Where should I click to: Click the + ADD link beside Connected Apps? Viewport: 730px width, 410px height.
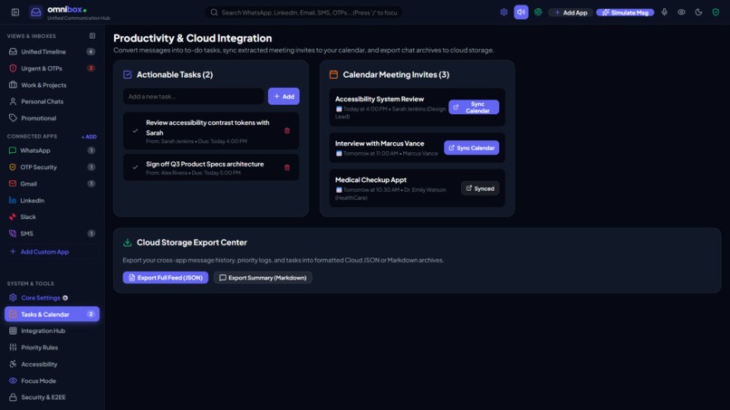pyautogui.click(x=89, y=137)
